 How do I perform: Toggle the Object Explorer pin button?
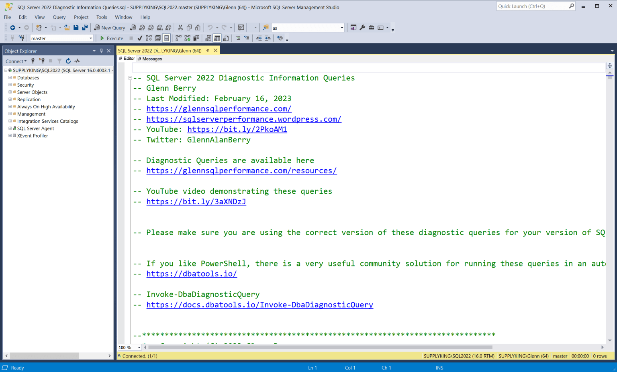(x=102, y=51)
